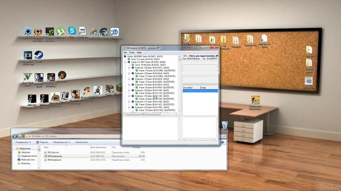Select the DL game shortcut on bottom shelf
Image resolution: width=341 pixels, height=191 pixels.
(64, 96)
